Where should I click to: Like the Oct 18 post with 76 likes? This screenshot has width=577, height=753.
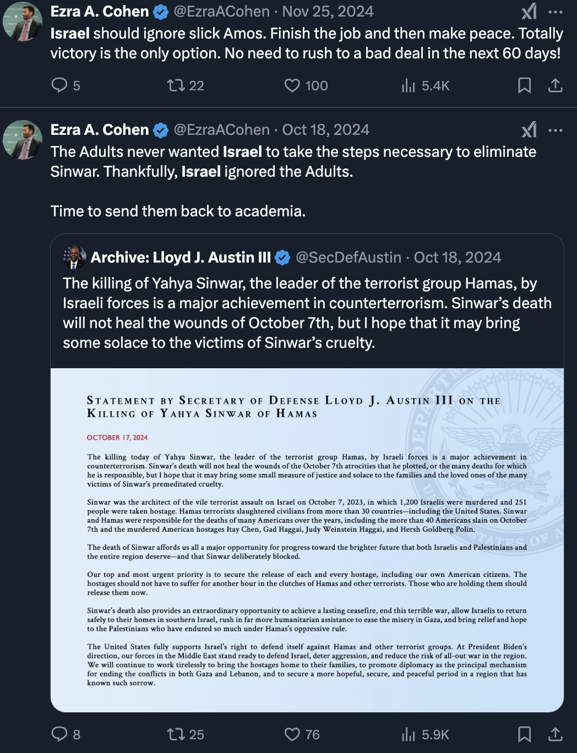[x=292, y=734]
